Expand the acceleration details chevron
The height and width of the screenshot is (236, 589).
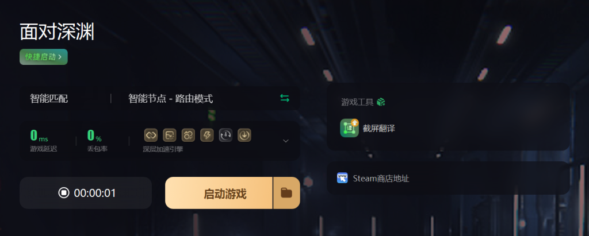coord(285,141)
